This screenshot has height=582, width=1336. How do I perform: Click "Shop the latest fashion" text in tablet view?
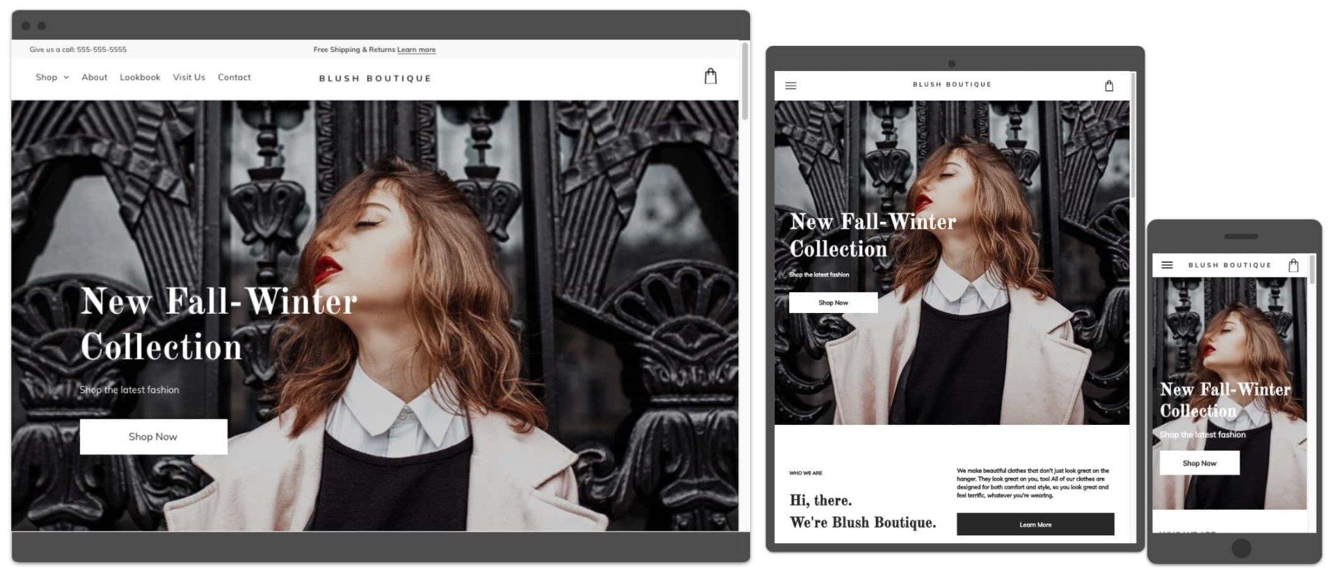pyautogui.click(x=819, y=275)
